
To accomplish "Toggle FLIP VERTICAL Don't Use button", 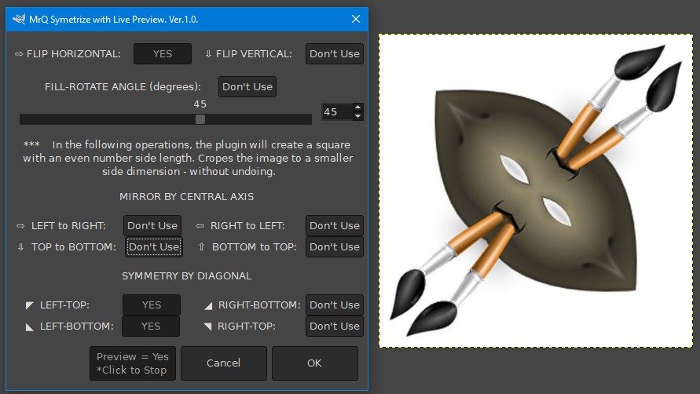I will 335,53.
